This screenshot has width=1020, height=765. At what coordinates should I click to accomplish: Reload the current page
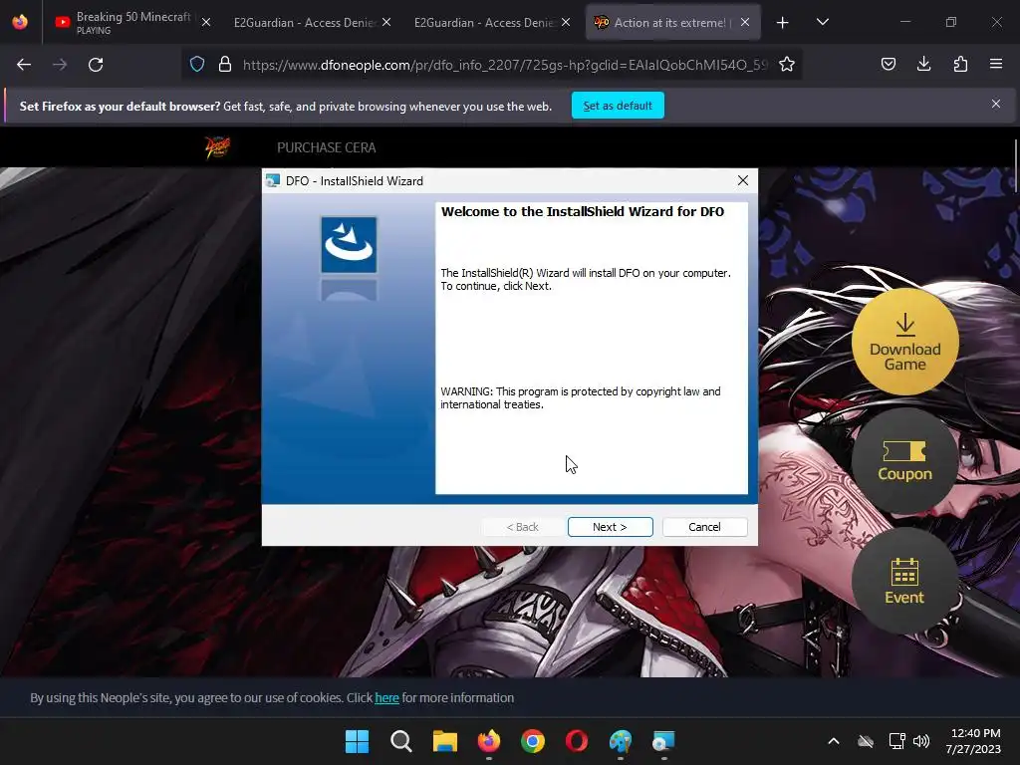click(x=96, y=65)
